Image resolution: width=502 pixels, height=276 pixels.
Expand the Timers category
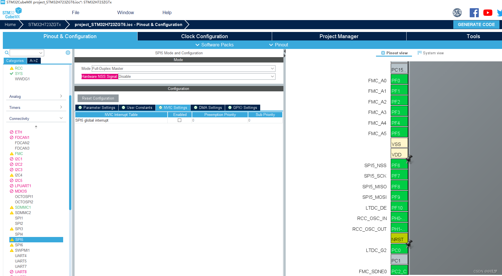pyautogui.click(x=36, y=107)
